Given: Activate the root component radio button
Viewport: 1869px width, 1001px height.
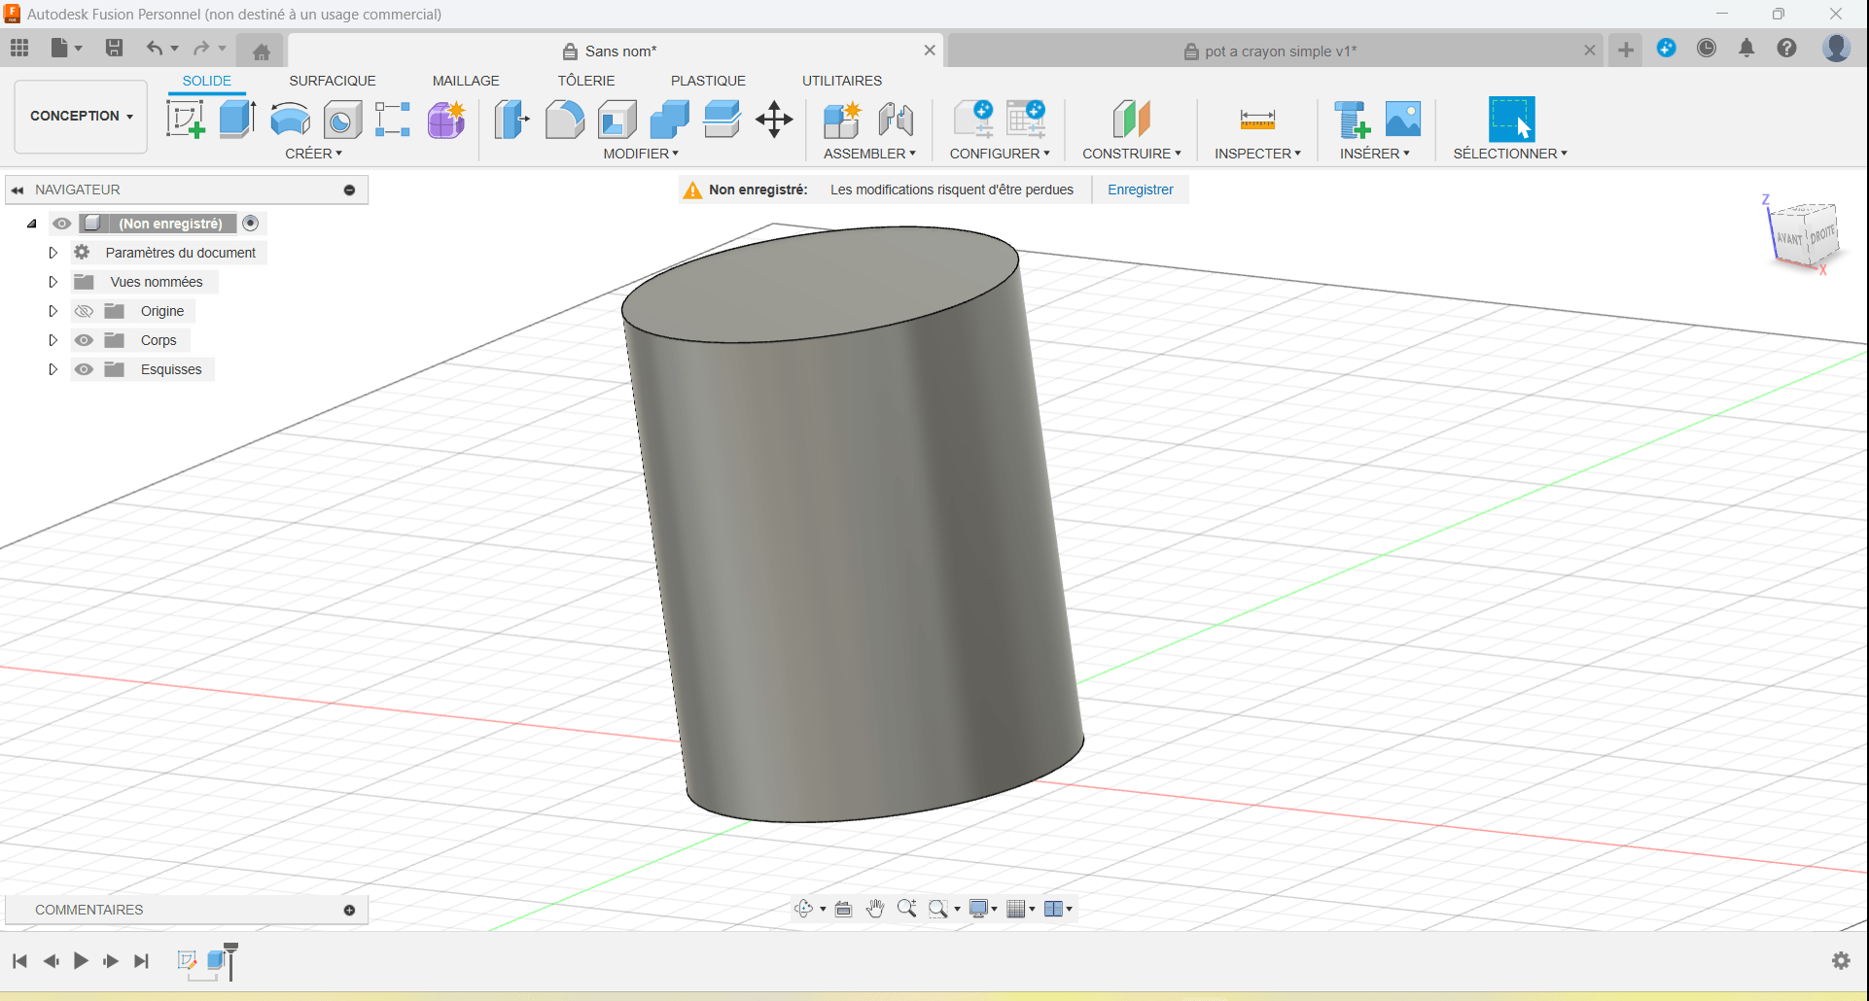Looking at the screenshot, I should pyautogui.click(x=250, y=224).
